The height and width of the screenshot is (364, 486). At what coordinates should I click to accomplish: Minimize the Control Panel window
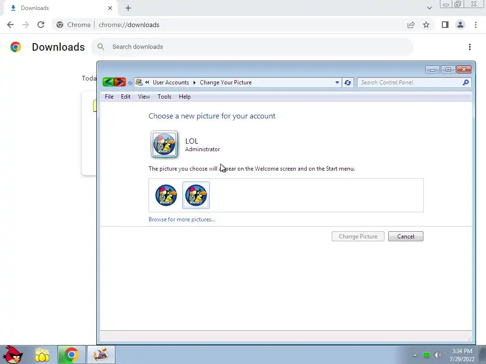point(432,70)
